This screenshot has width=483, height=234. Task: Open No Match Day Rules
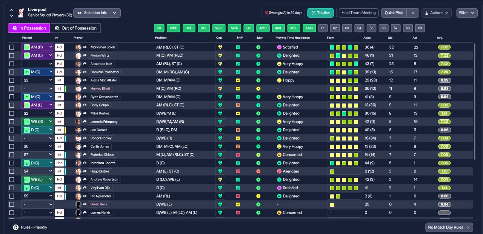449,227
